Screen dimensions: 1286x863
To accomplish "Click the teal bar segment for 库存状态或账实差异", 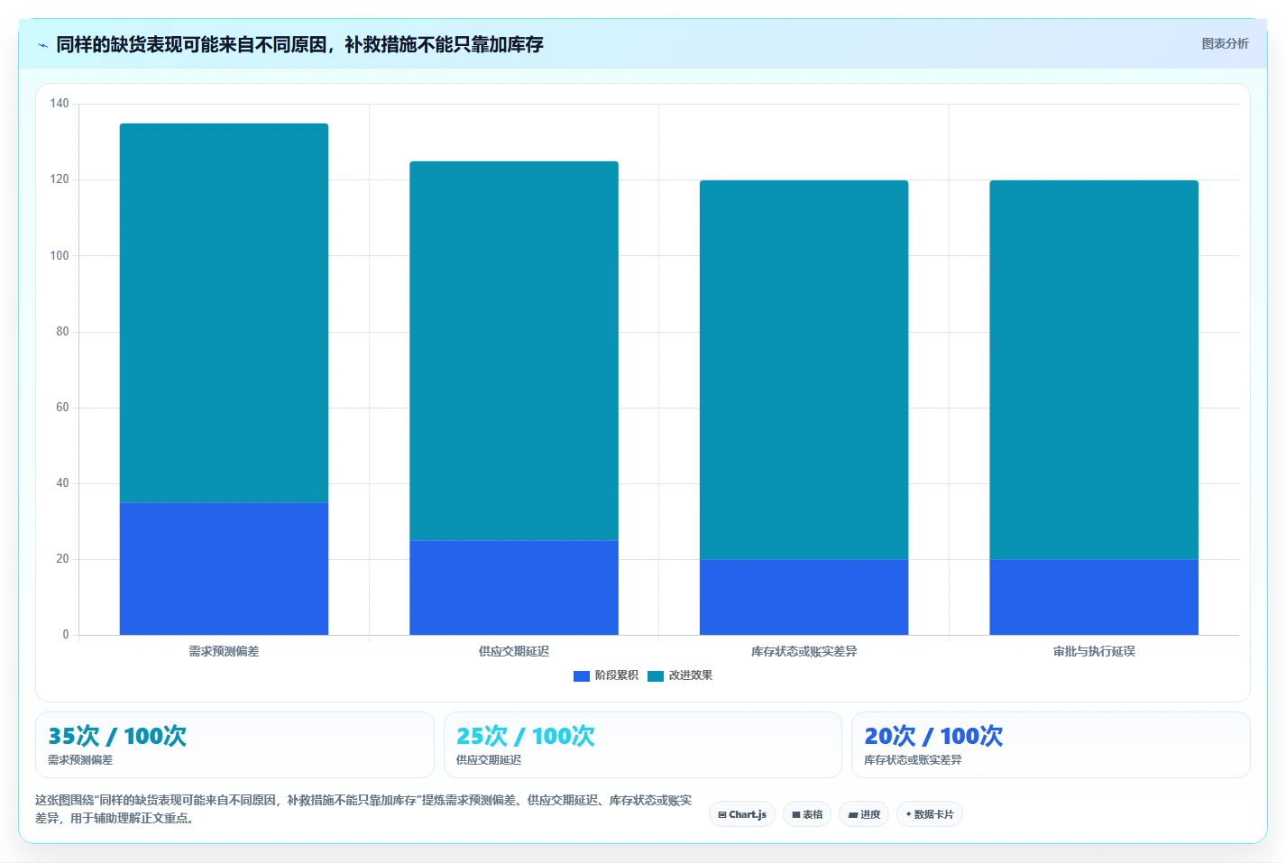I will coord(804,370).
